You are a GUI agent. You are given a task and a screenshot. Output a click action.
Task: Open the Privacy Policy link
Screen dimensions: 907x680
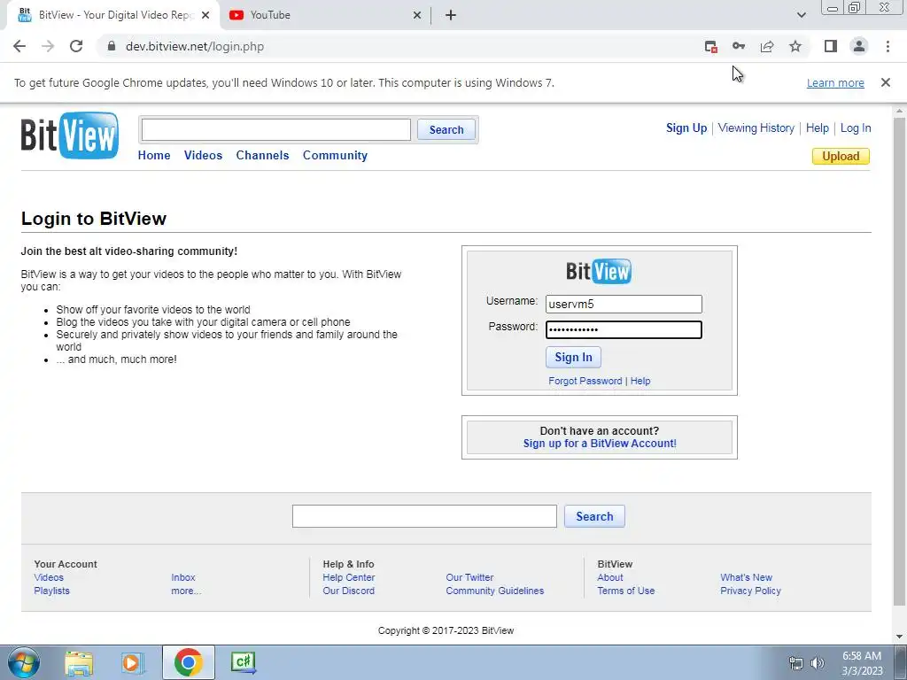pyautogui.click(x=751, y=591)
